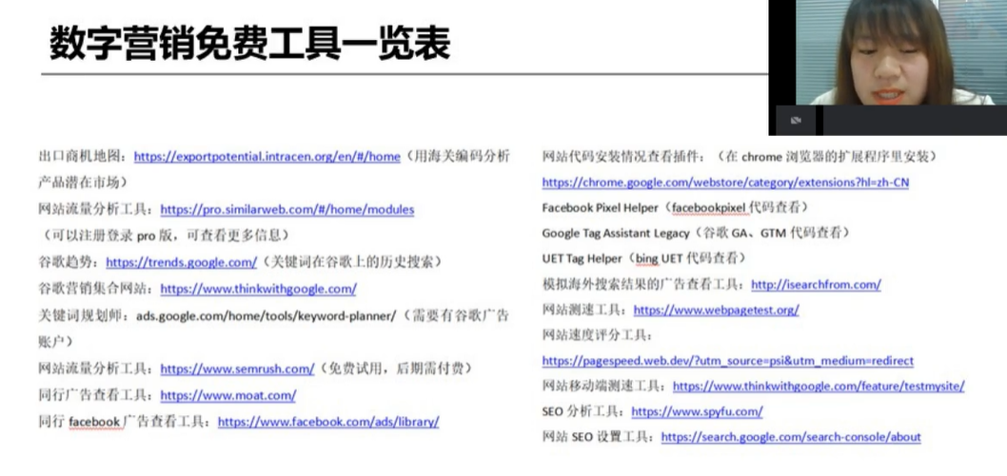Viewport: 1007px width, 476px height.
Task: Open the exportpotential.intracen.org link
Action: click(x=267, y=157)
